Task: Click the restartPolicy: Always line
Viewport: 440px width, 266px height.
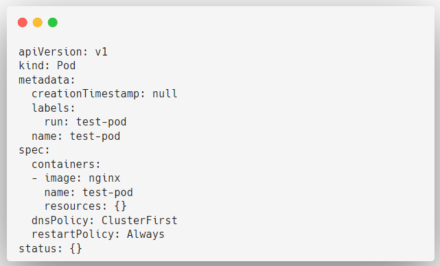Action: [x=98, y=234]
